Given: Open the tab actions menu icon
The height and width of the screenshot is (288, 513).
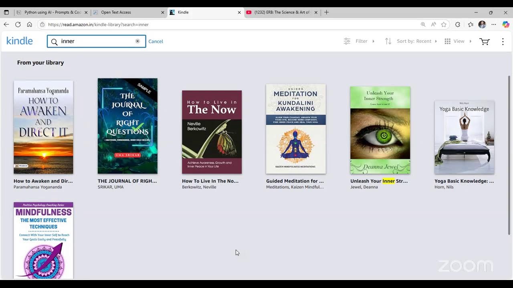Looking at the screenshot, I should click(6, 12).
